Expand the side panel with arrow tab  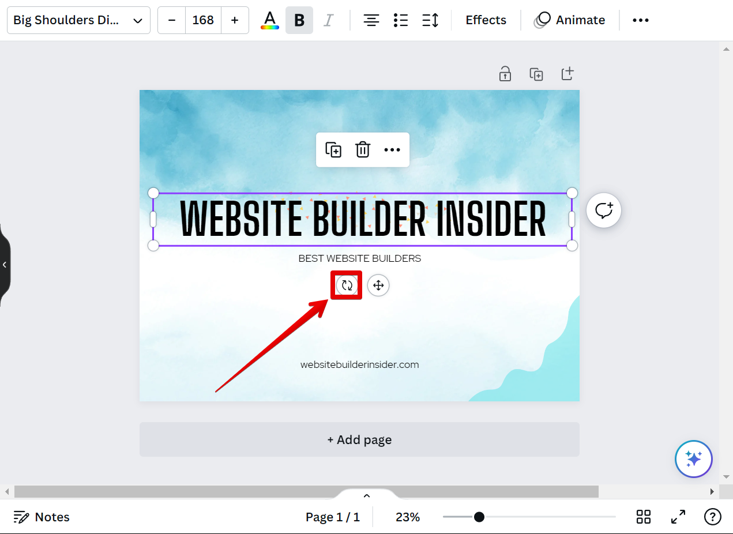pyautogui.click(x=5, y=265)
